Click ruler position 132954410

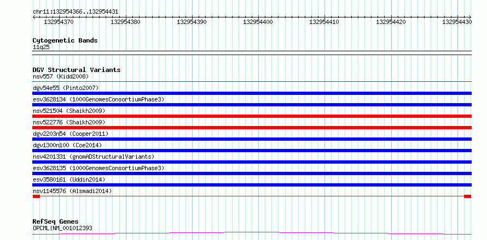click(x=324, y=22)
